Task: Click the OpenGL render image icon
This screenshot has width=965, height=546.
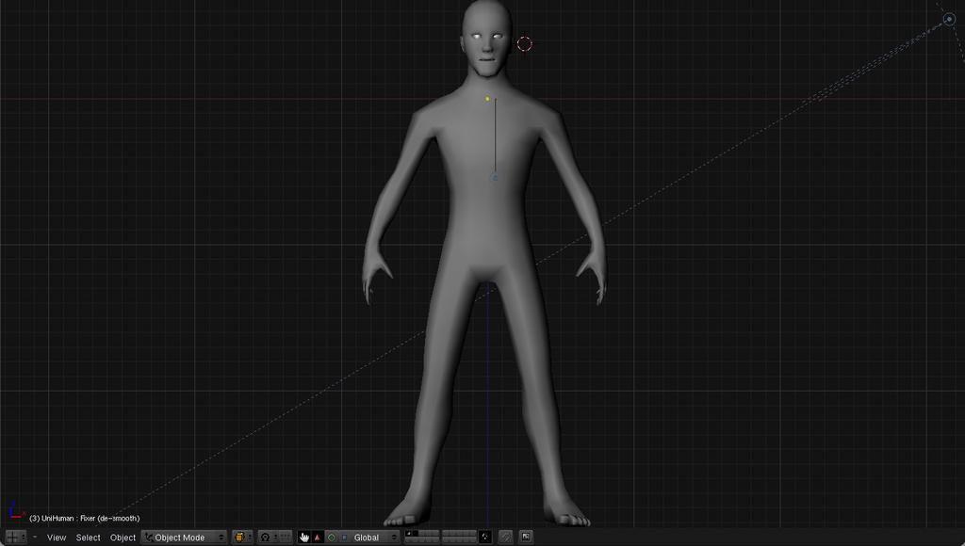Action: point(526,538)
